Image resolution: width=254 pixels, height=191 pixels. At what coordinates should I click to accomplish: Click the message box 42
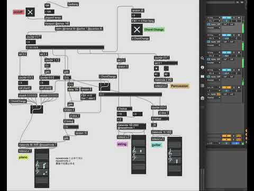click(167, 74)
